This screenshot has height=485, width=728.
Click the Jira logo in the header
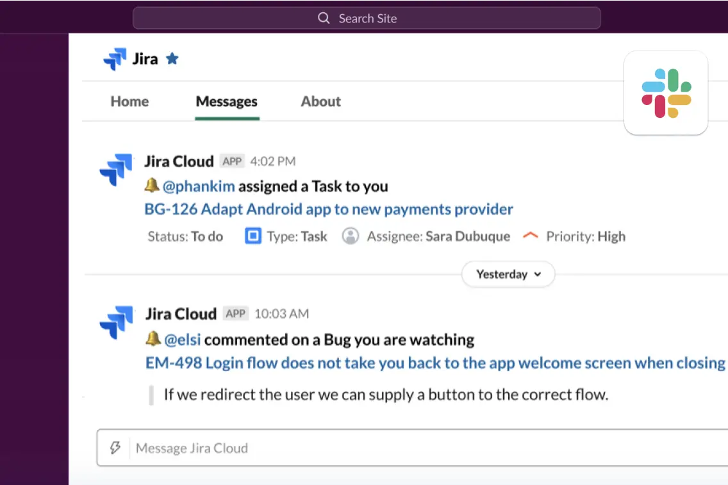[x=115, y=59]
